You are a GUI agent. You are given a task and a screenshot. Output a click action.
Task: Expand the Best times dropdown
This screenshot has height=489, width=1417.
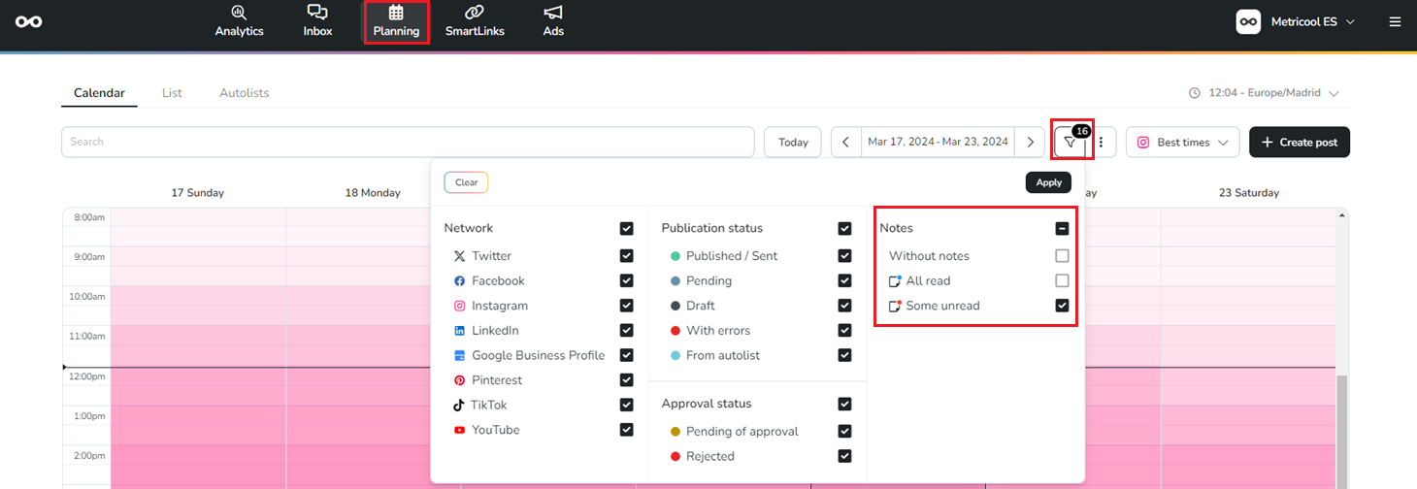[1182, 143]
